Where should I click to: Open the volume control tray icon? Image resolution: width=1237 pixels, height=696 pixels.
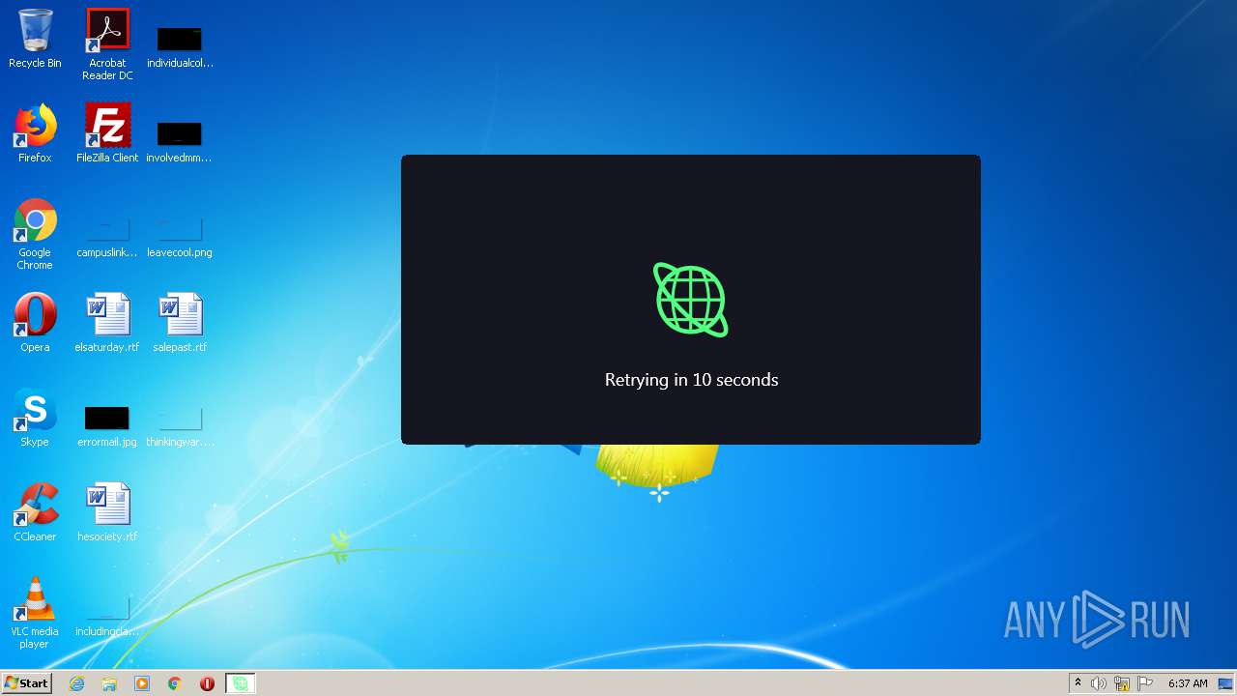point(1099,683)
